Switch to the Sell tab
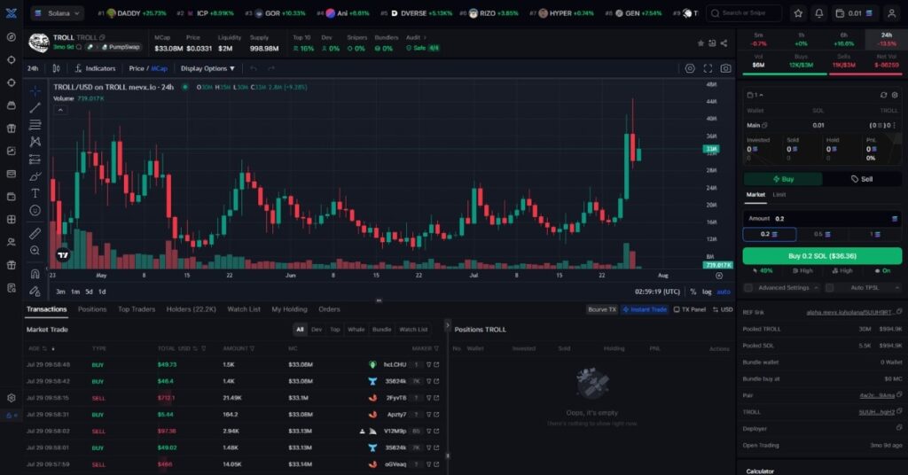The width and height of the screenshot is (908, 475). click(x=862, y=179)
